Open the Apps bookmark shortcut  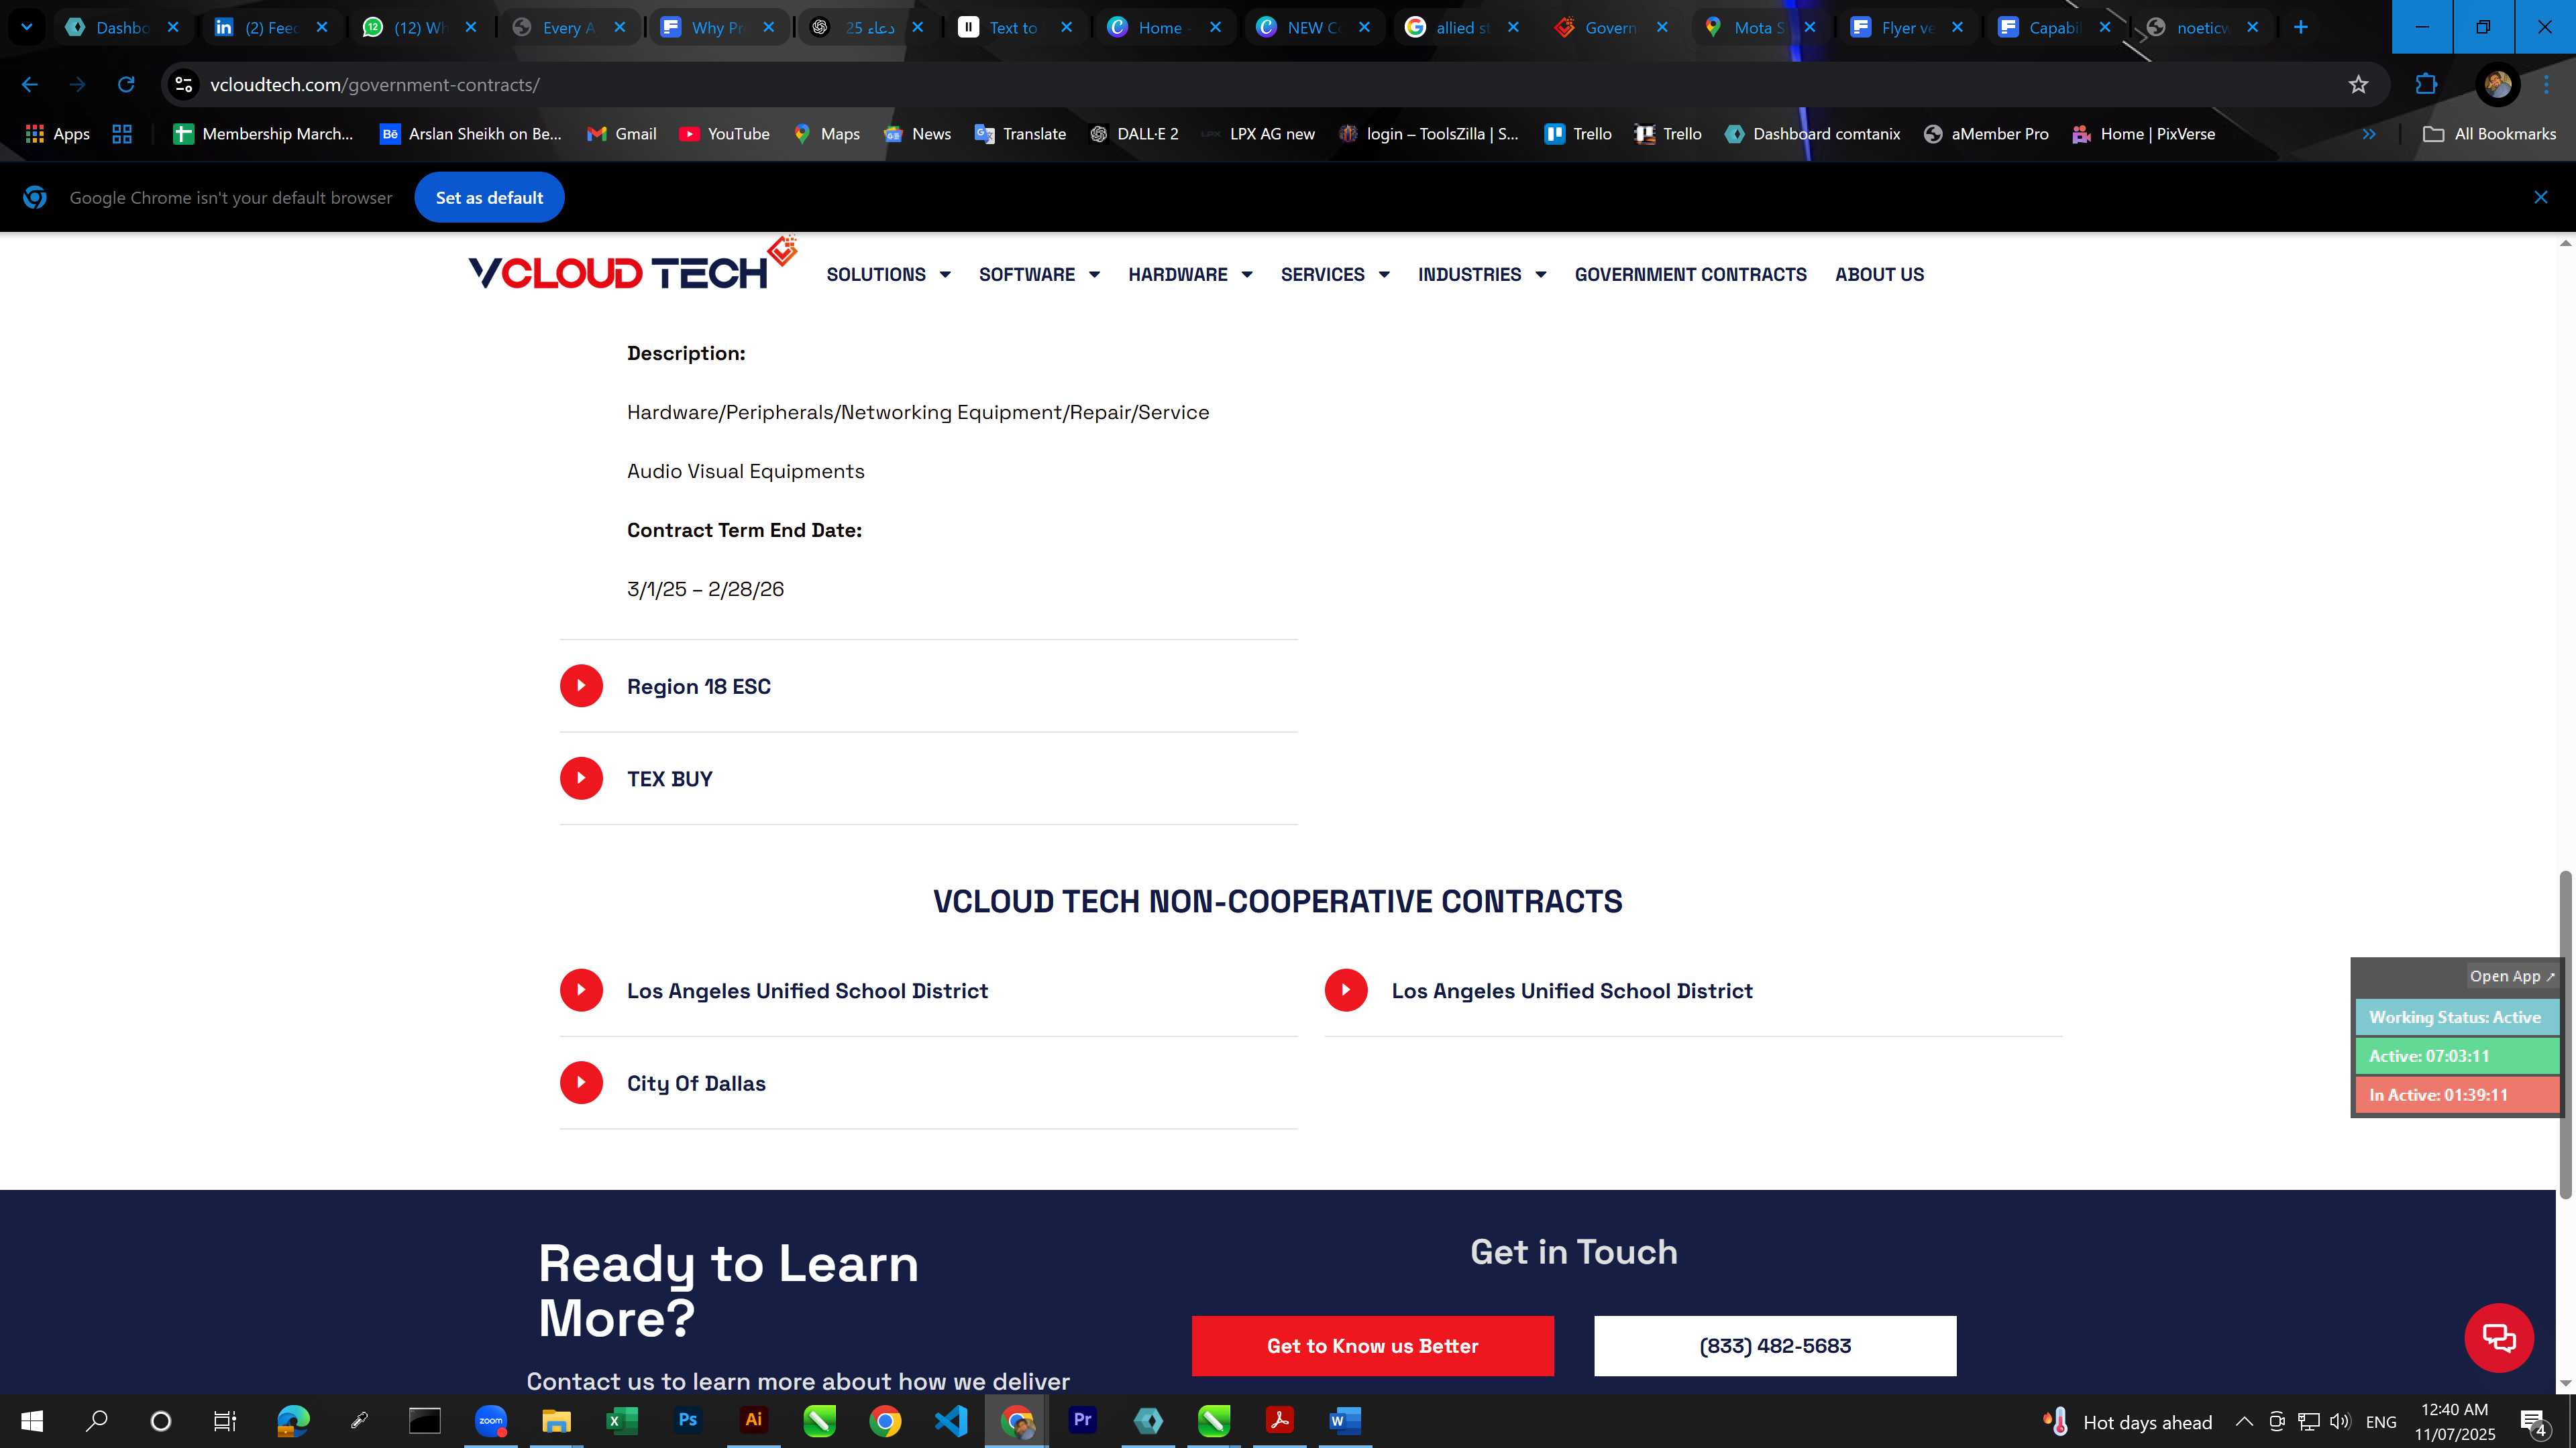(57, 134)
